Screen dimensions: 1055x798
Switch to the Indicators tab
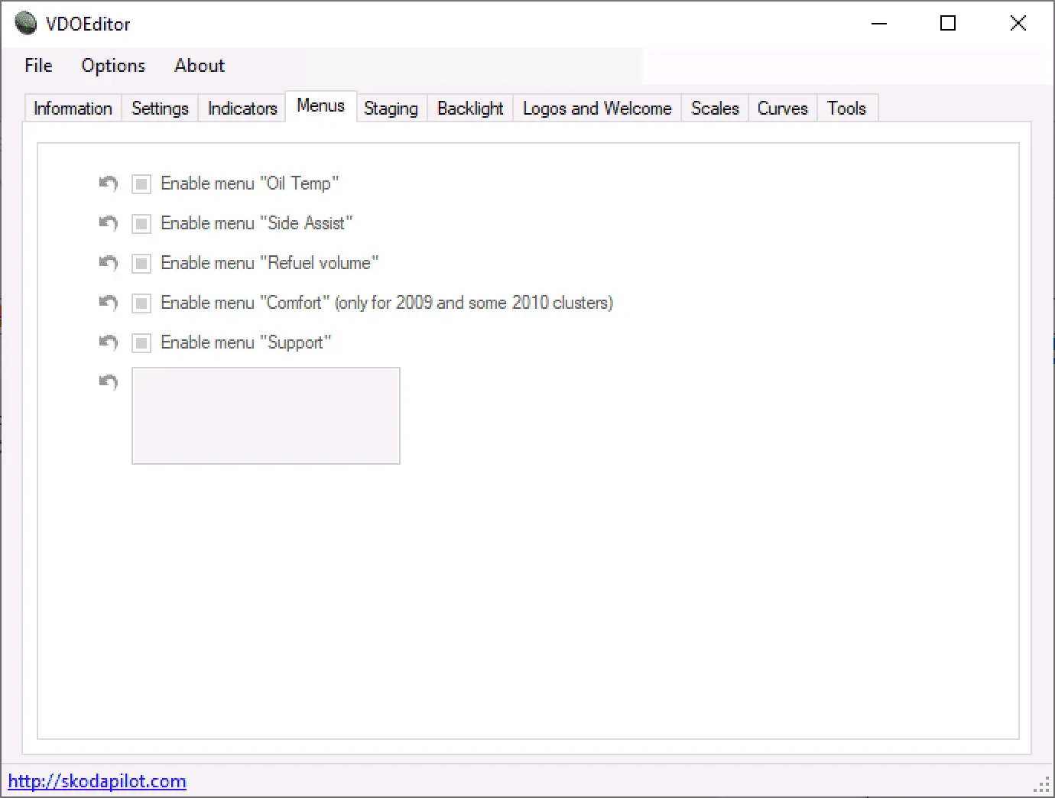point(242,109)
